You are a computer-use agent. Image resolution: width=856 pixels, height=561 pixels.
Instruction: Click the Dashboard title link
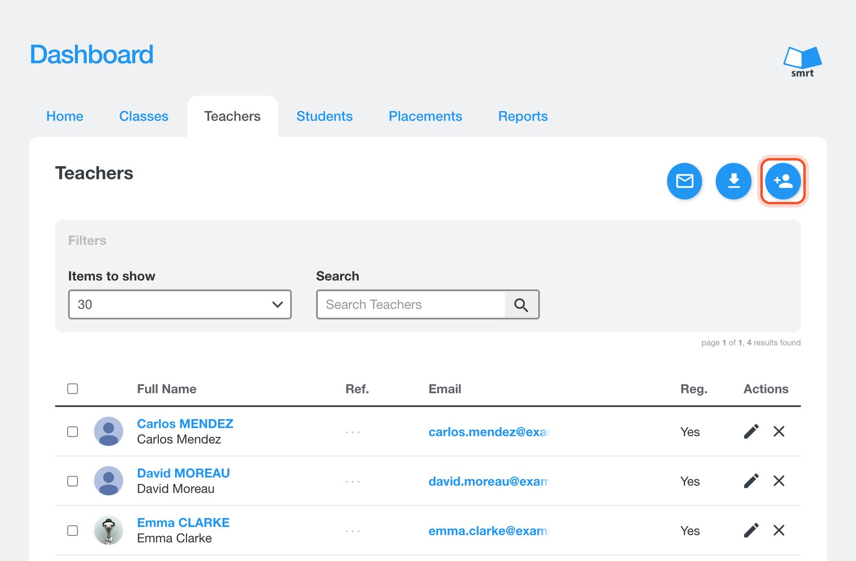(x=91, y=55)
